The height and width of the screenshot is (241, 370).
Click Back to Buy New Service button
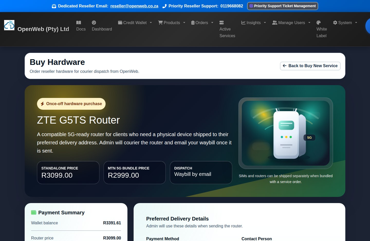coord(310,66)
